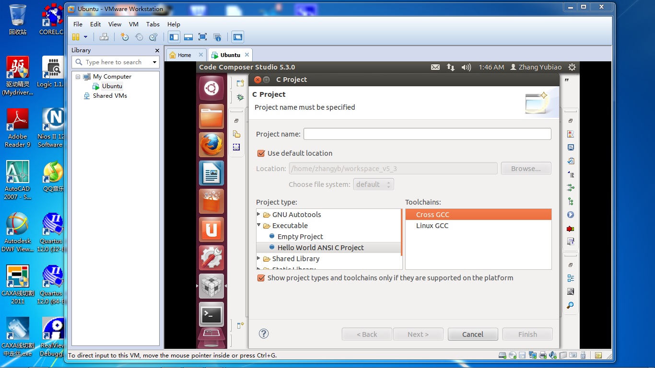Click the Code Composer Studio cube launcher icon
This screenshot has height=368, width=655.
[x=211, y=286]
